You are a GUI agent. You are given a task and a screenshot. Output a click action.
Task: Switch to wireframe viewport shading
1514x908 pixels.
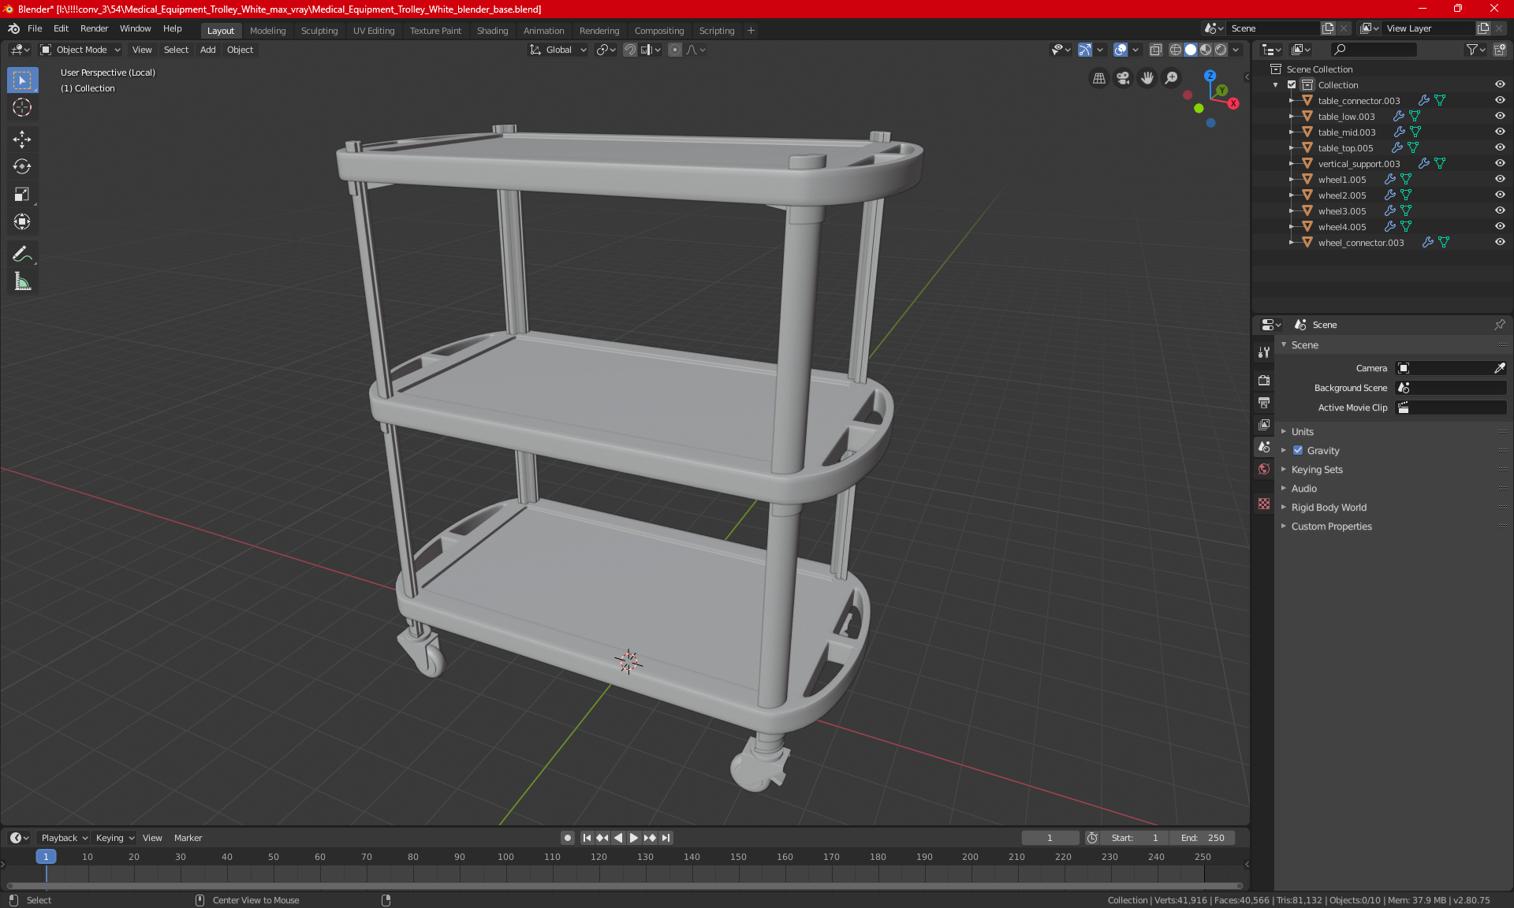click(x=1176, y=50)
